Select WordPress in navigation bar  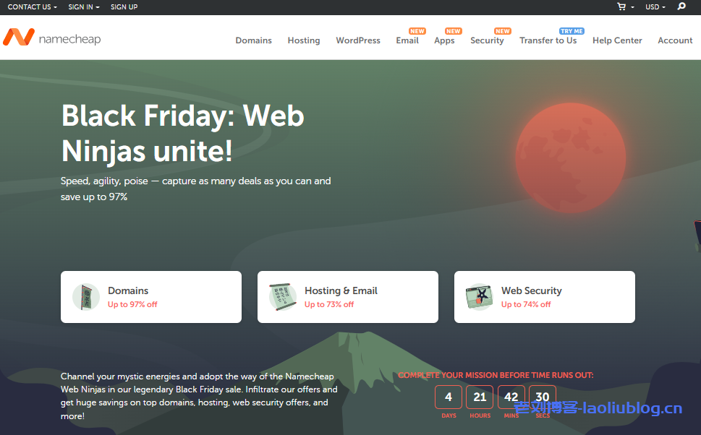click(x=357, y=40)
